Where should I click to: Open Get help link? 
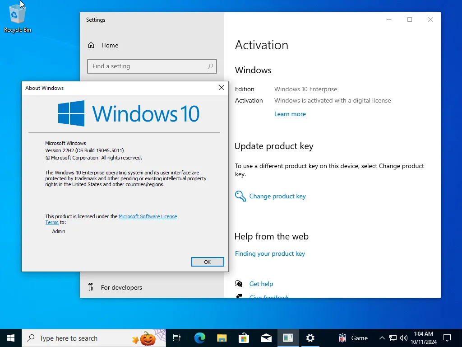(x=261, y=284)
